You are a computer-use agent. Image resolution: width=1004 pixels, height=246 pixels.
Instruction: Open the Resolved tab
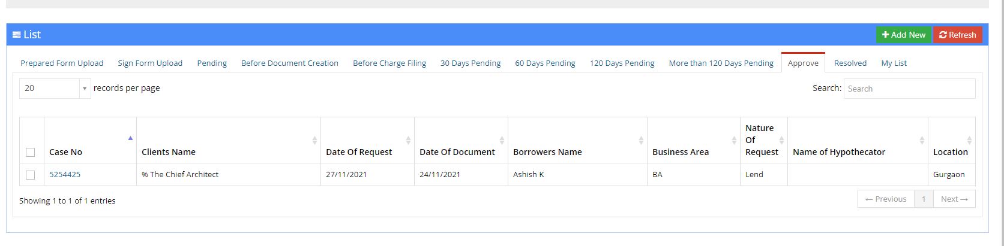pos(850,63)
